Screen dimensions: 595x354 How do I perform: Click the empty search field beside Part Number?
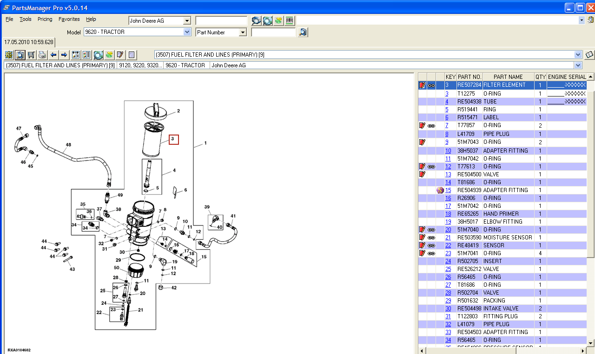pyautogui.click(x=273, y=32)
